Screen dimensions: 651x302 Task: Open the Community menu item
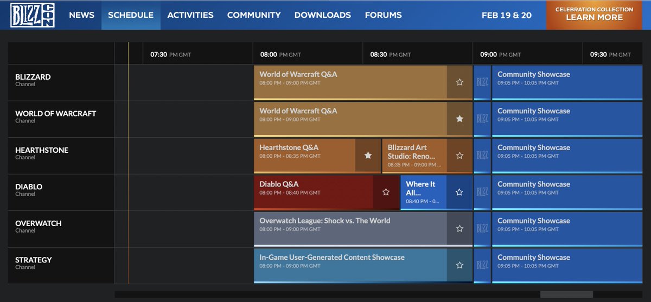click(254, 15)
